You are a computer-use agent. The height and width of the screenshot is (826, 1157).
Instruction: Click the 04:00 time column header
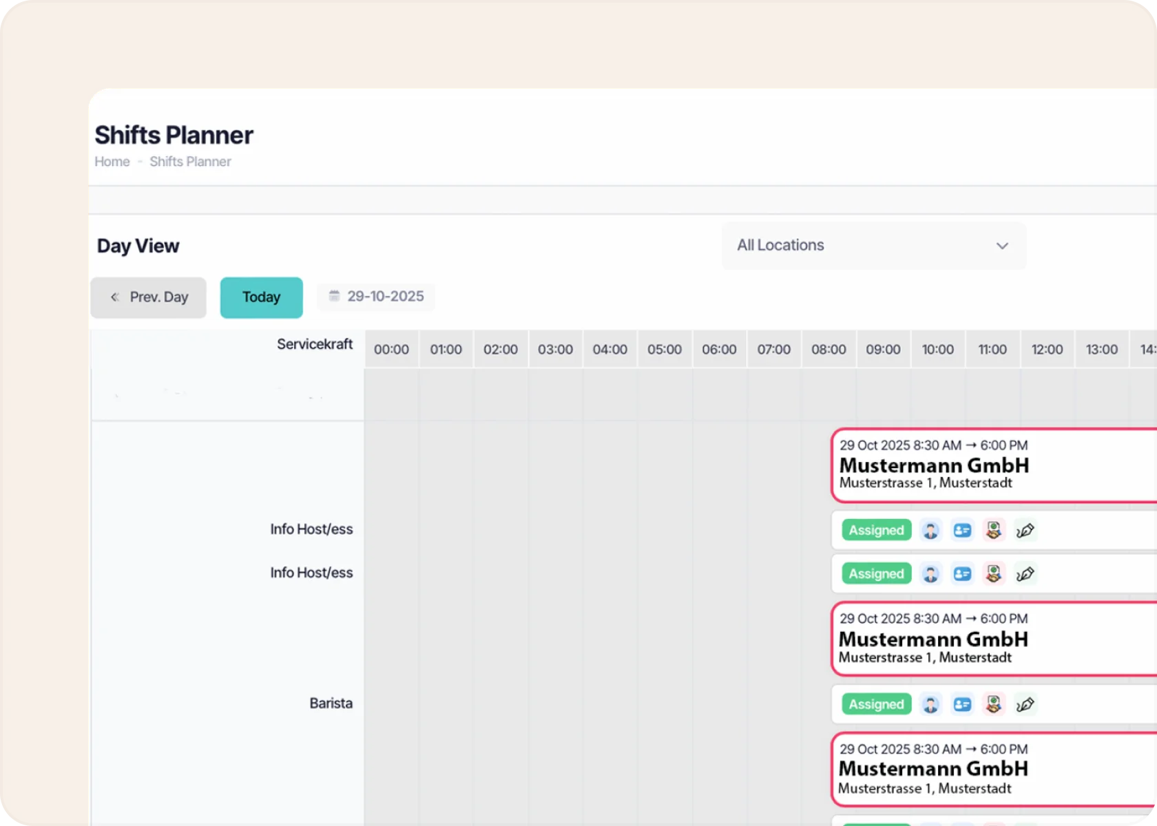point(610,350)
